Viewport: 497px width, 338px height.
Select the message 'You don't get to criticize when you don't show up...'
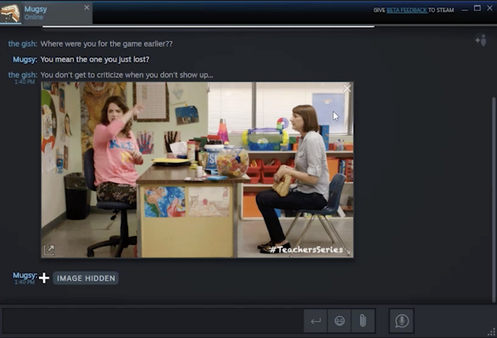(x=127, y=75)
